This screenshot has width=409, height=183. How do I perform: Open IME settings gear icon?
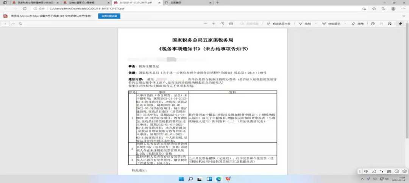coord(404,171)
